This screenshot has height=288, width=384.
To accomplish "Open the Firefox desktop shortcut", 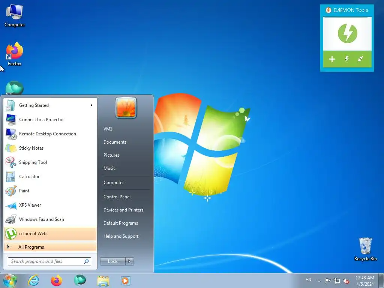I will [x=15, y=54].
